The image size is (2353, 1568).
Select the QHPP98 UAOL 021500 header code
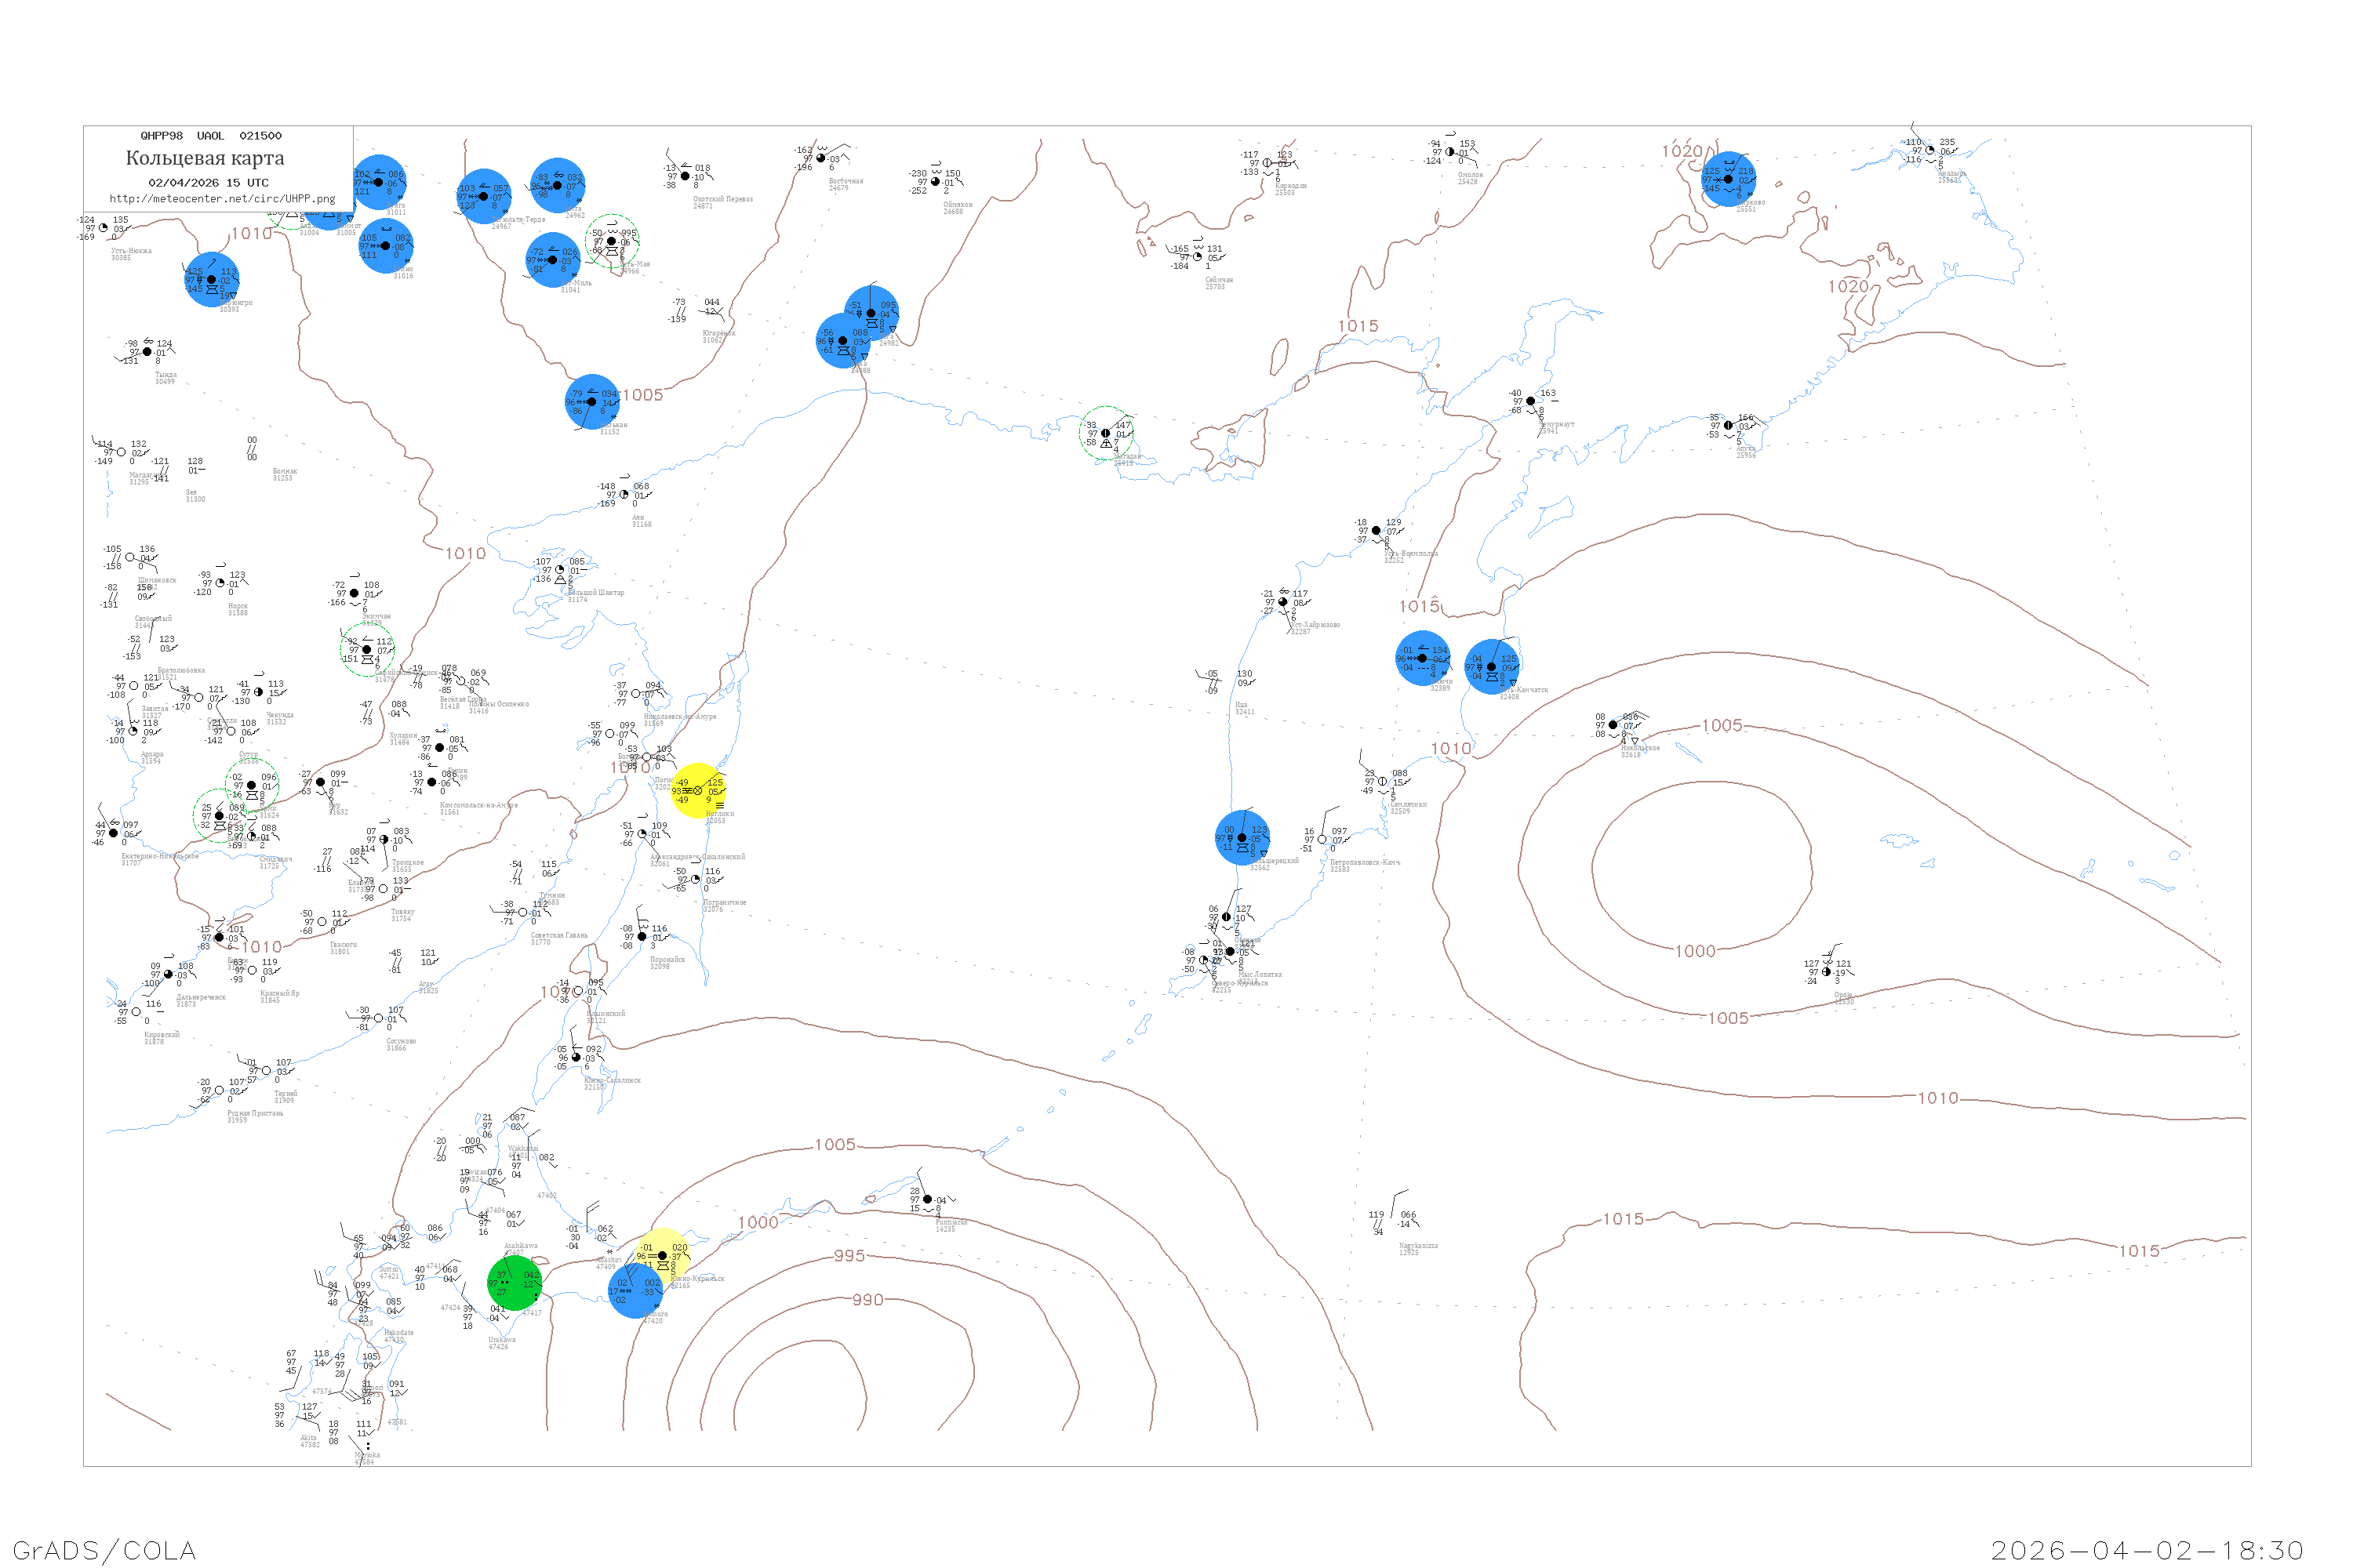pyautogui.click(x=211, y=136)
